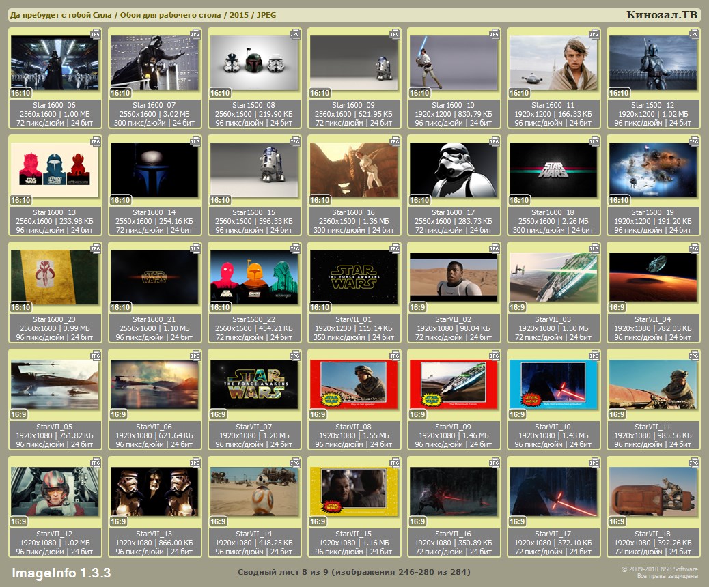Click the 16:9 badge on StarVII_14 thumbnail
The height and width of the screenshot is (587, 709).
(218, 521)
